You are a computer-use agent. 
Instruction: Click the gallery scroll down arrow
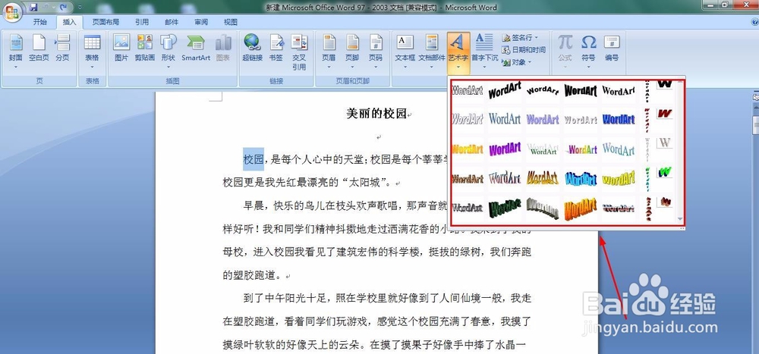pos(679,219)
